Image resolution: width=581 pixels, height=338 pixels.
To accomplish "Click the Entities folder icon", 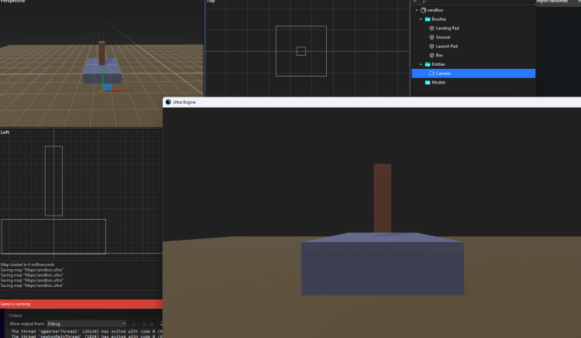I will 428,64.
